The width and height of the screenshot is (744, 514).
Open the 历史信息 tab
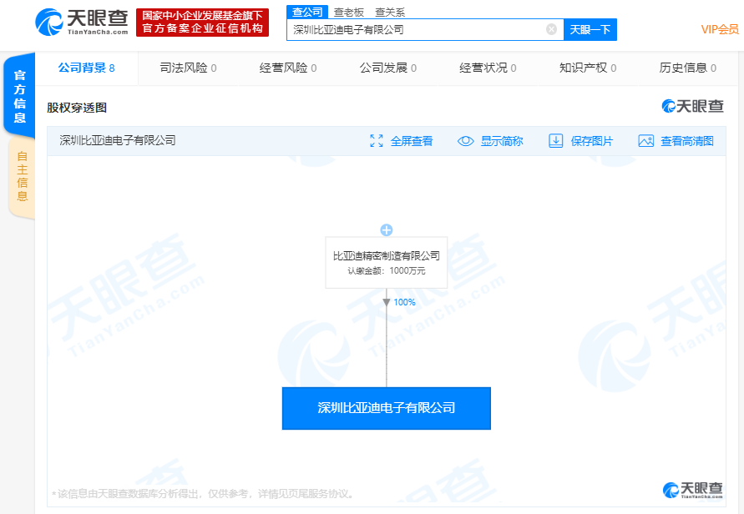coord(688,68)
